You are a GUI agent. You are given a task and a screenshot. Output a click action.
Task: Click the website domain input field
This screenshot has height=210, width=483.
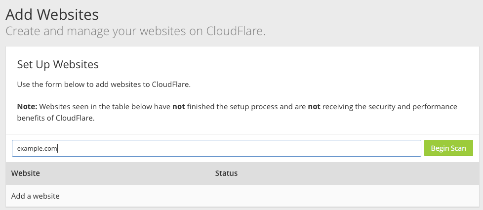point(237,148)
